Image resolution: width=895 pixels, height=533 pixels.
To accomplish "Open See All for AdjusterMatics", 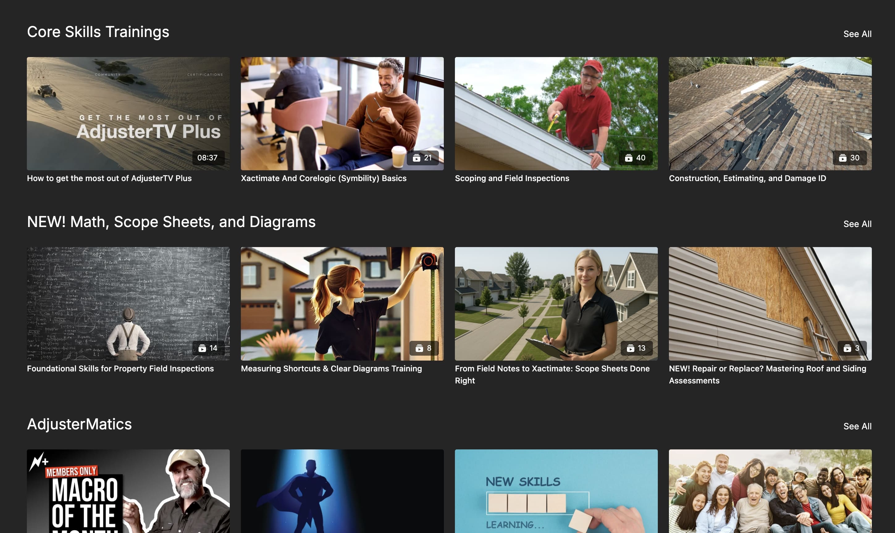I will [857, 426].
